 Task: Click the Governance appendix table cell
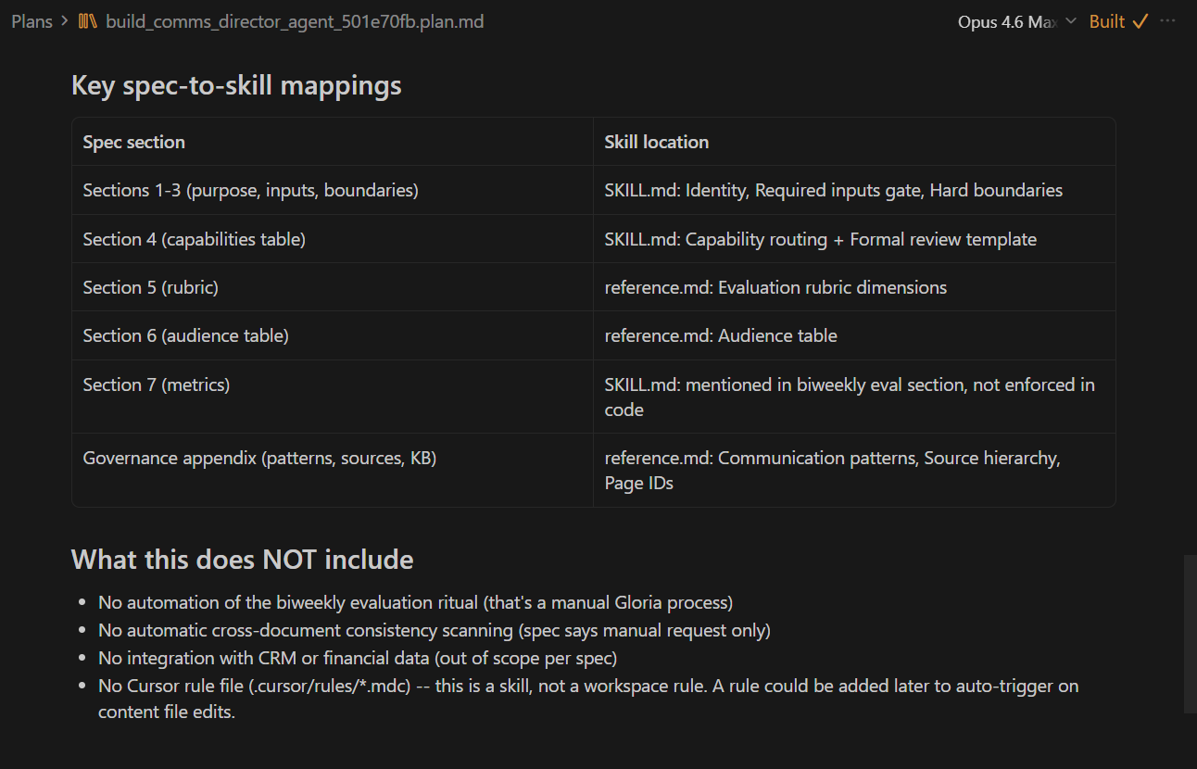pos(259,458)
